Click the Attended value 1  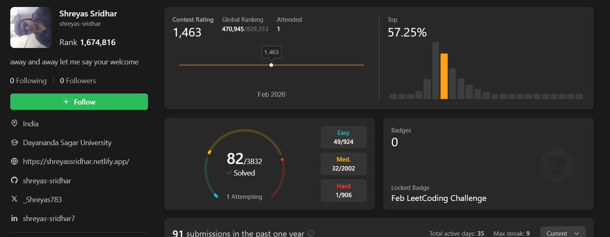point(279,29)
